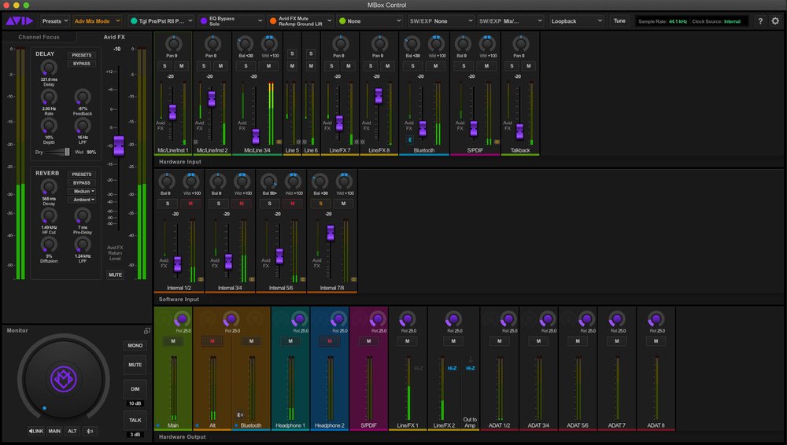Unsolo the Internal 7/8 channel
787x445 pixels.
[320, 203]
